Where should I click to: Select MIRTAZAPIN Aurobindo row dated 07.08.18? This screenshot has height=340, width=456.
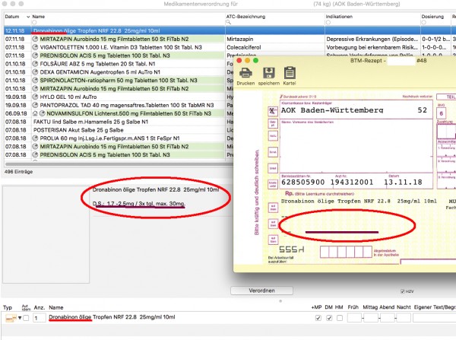pos(119,147)
